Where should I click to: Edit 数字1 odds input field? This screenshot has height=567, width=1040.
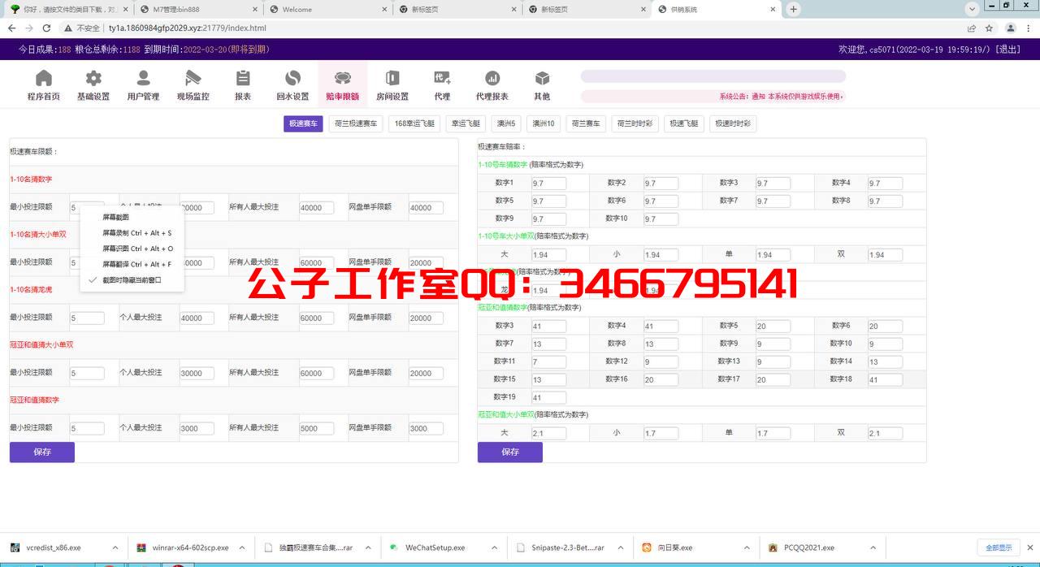click(548, 184)
